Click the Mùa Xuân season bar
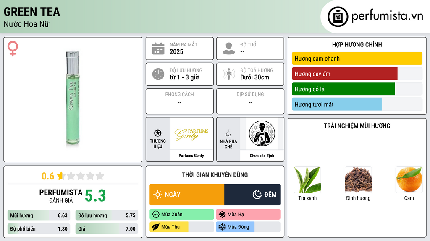 tap(182, 215)
